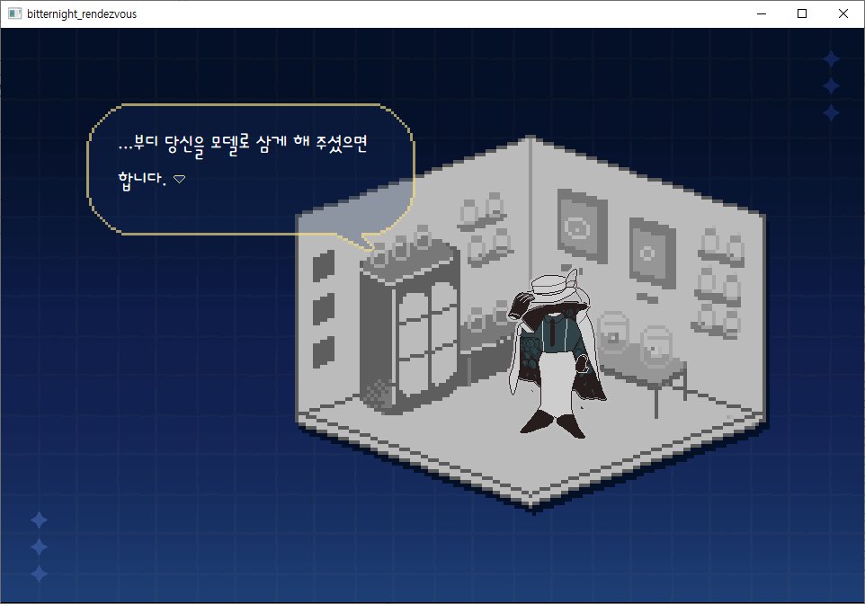This screenshot has height=604, width=865.
Task: Advance dialogue via the down-arrow indicator
Action: tap(179, 179)
